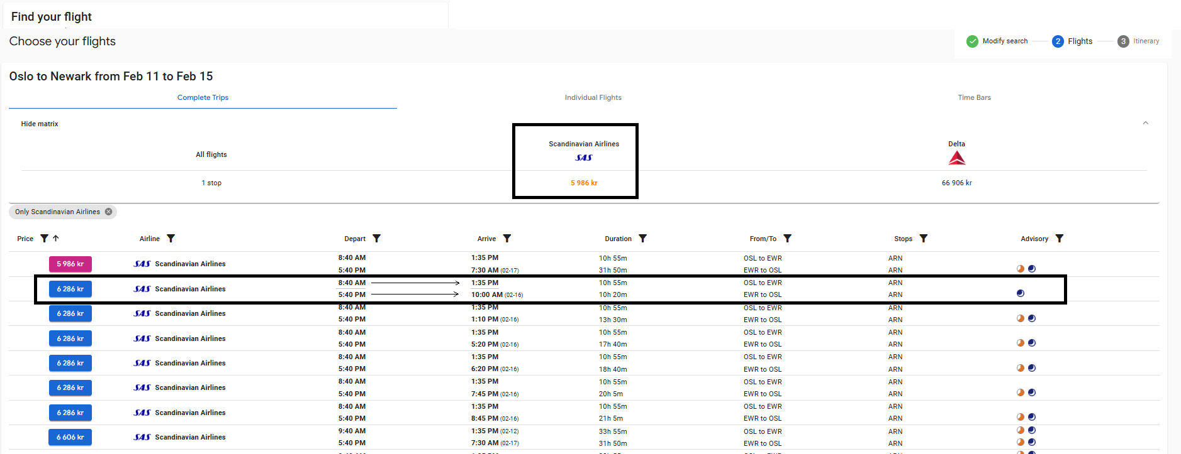Open the Price column filter icon
1181x454 pixels.
pyautogui.click(x=44, y=239)
